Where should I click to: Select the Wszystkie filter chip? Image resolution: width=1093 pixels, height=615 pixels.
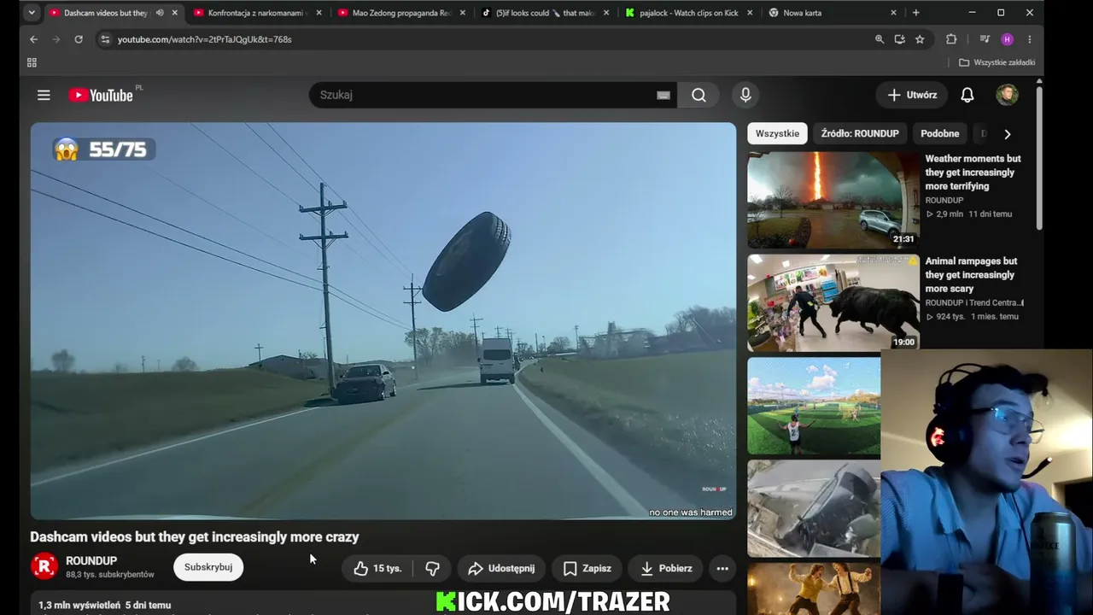(x=777, y=134)
